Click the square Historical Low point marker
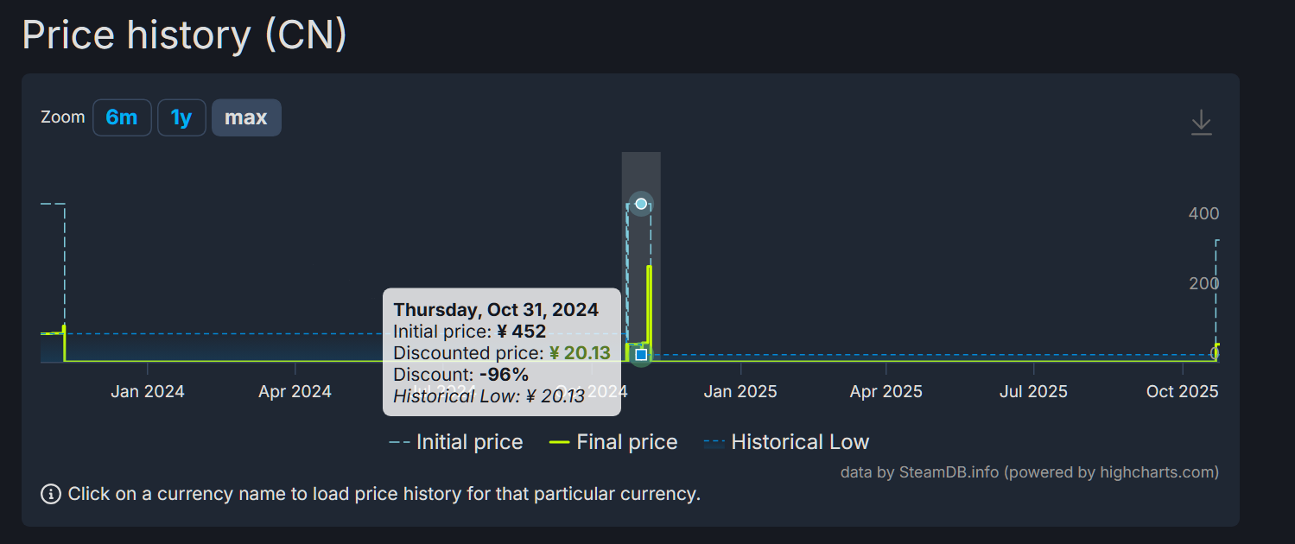Image resolution: width=1295 pixels, height=544 pixels. tap(641, 354)
